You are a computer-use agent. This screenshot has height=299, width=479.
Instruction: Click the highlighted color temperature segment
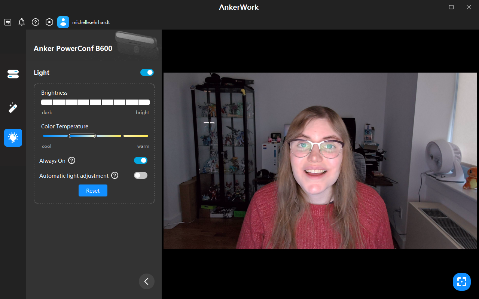pyautogui.click(x=82, y=136)
